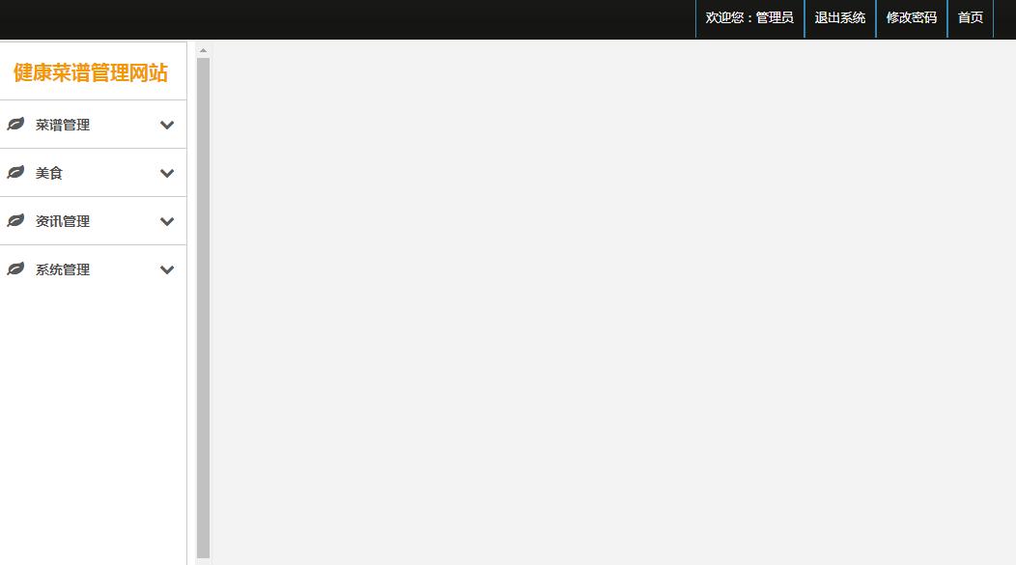Select the 系统管理 sidebar menu label
The width and height of the screenshot is (1016, 565).
[x=63, y=269]
